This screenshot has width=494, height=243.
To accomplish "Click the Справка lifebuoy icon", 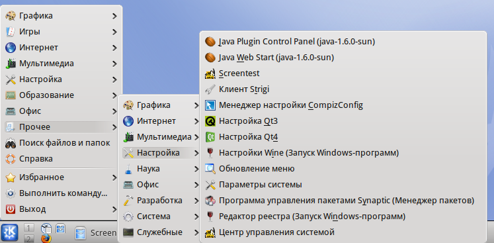I will click(x=11, y=159).
